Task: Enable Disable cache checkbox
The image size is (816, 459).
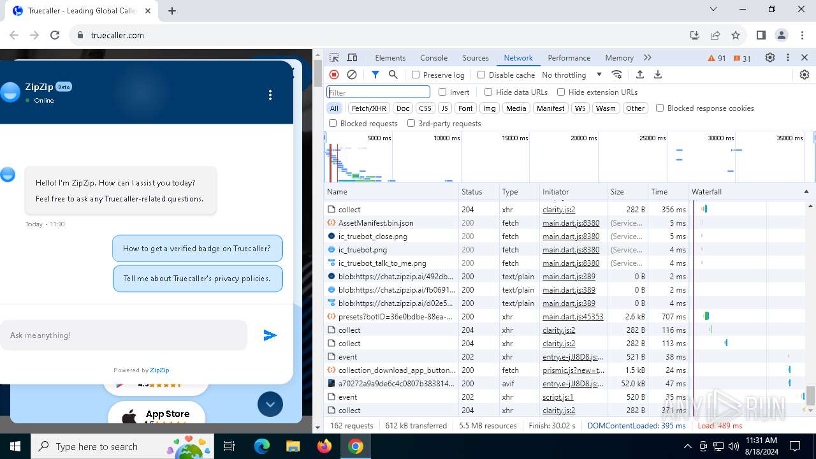Action: [x=481, y=75]
